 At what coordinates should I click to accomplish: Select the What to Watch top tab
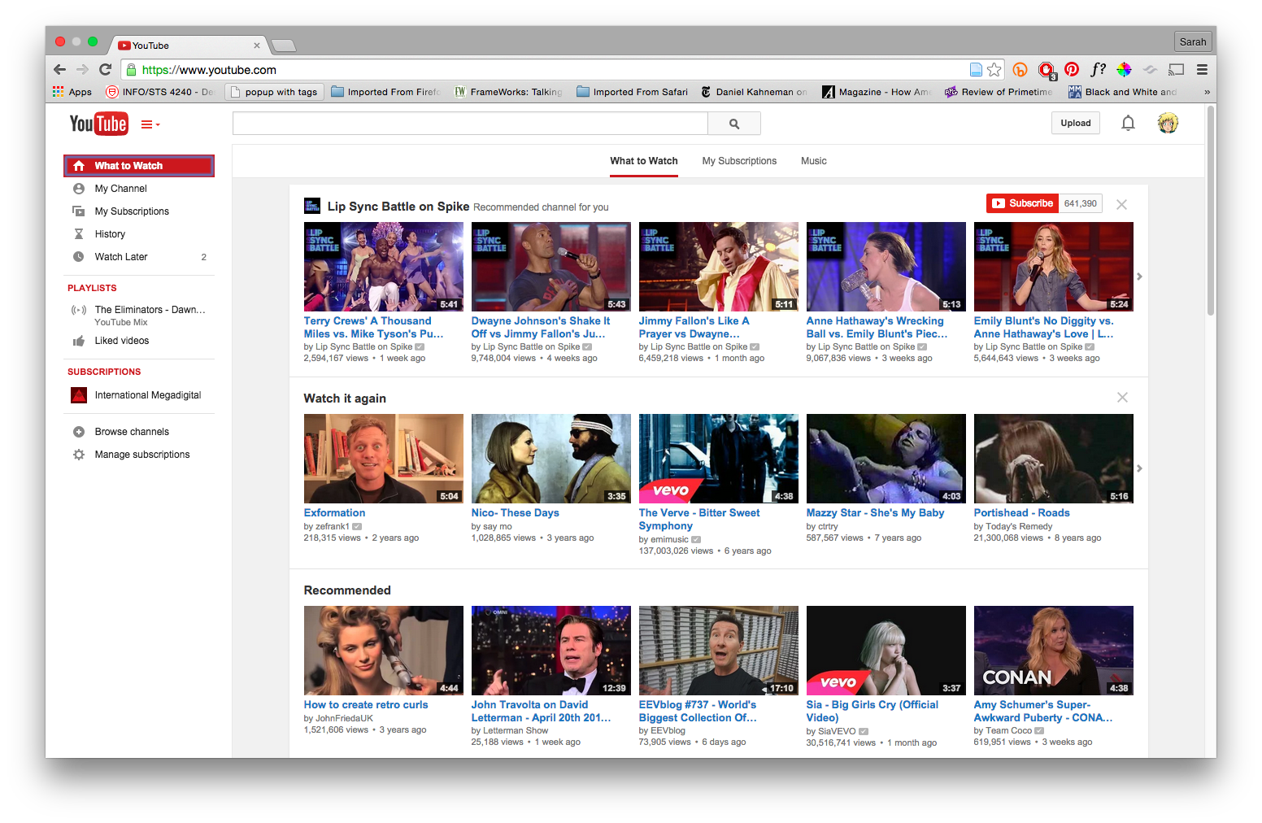pyautogui.click(x=644, y=161)
